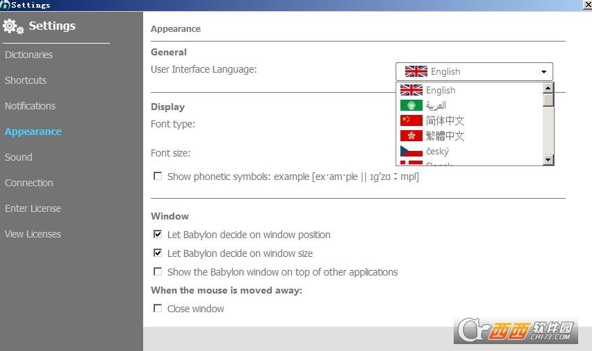Open the Enter License section
The height and width of the screenshot is (351, 592).
(33, 208)
